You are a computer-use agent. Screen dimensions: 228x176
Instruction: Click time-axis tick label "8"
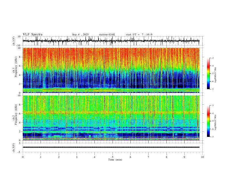pos(166,157)
